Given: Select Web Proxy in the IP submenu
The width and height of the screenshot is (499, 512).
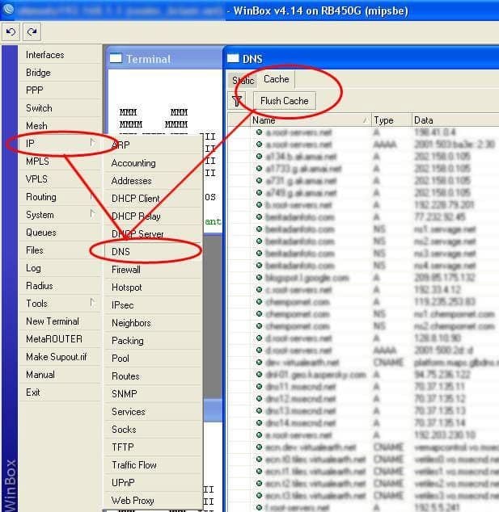Looking at the screenshot, I should click(x=153, y=501).
